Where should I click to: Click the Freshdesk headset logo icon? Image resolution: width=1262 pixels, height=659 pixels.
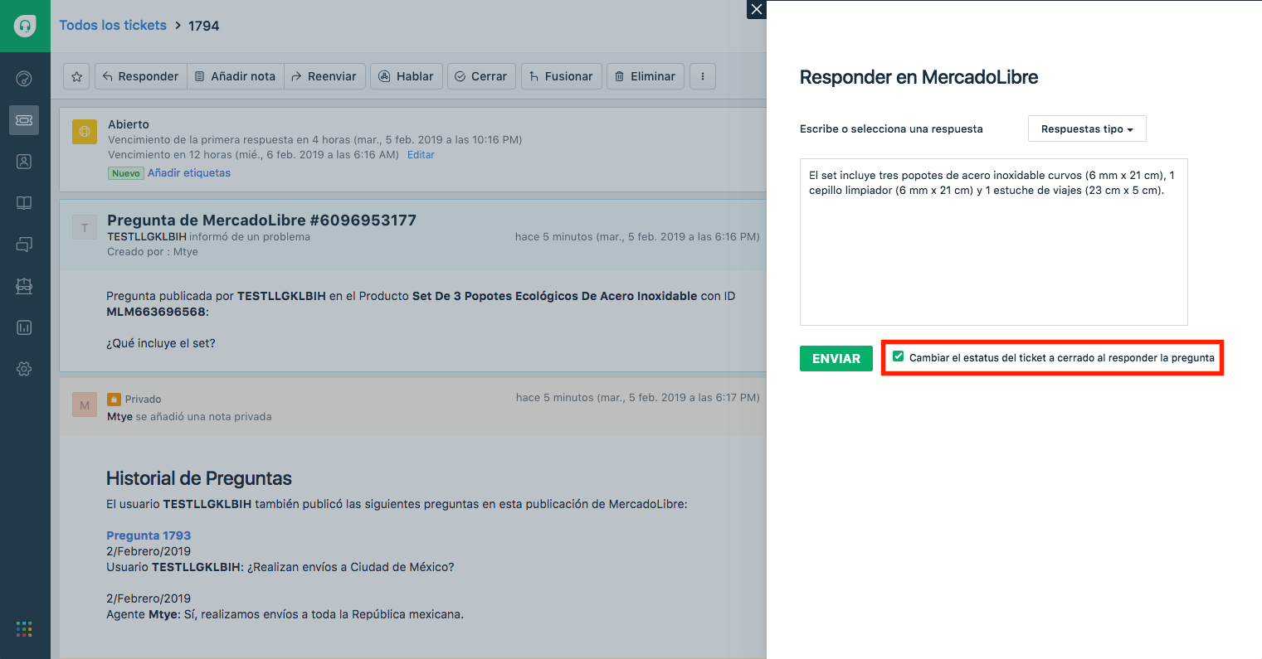[x=25, y=26]
